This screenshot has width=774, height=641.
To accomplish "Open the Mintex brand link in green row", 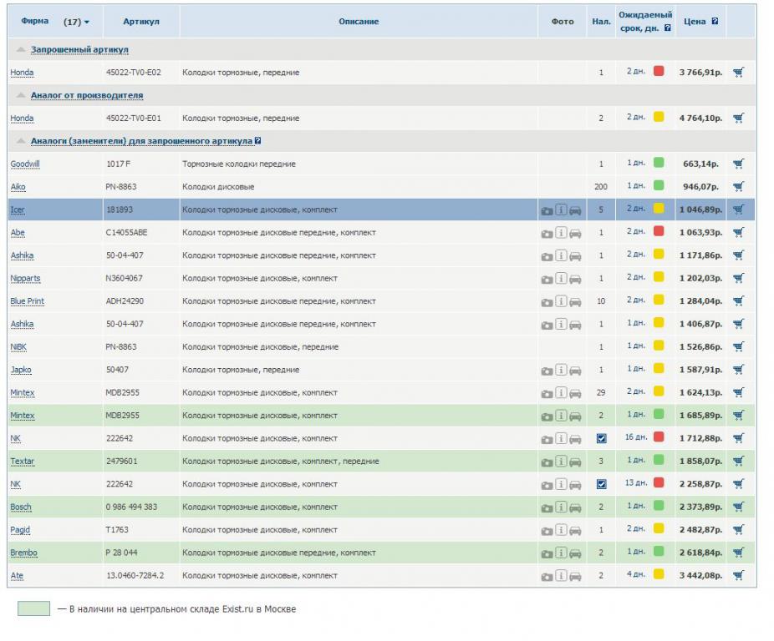I will pyautogui.click(x=23, y=416).
